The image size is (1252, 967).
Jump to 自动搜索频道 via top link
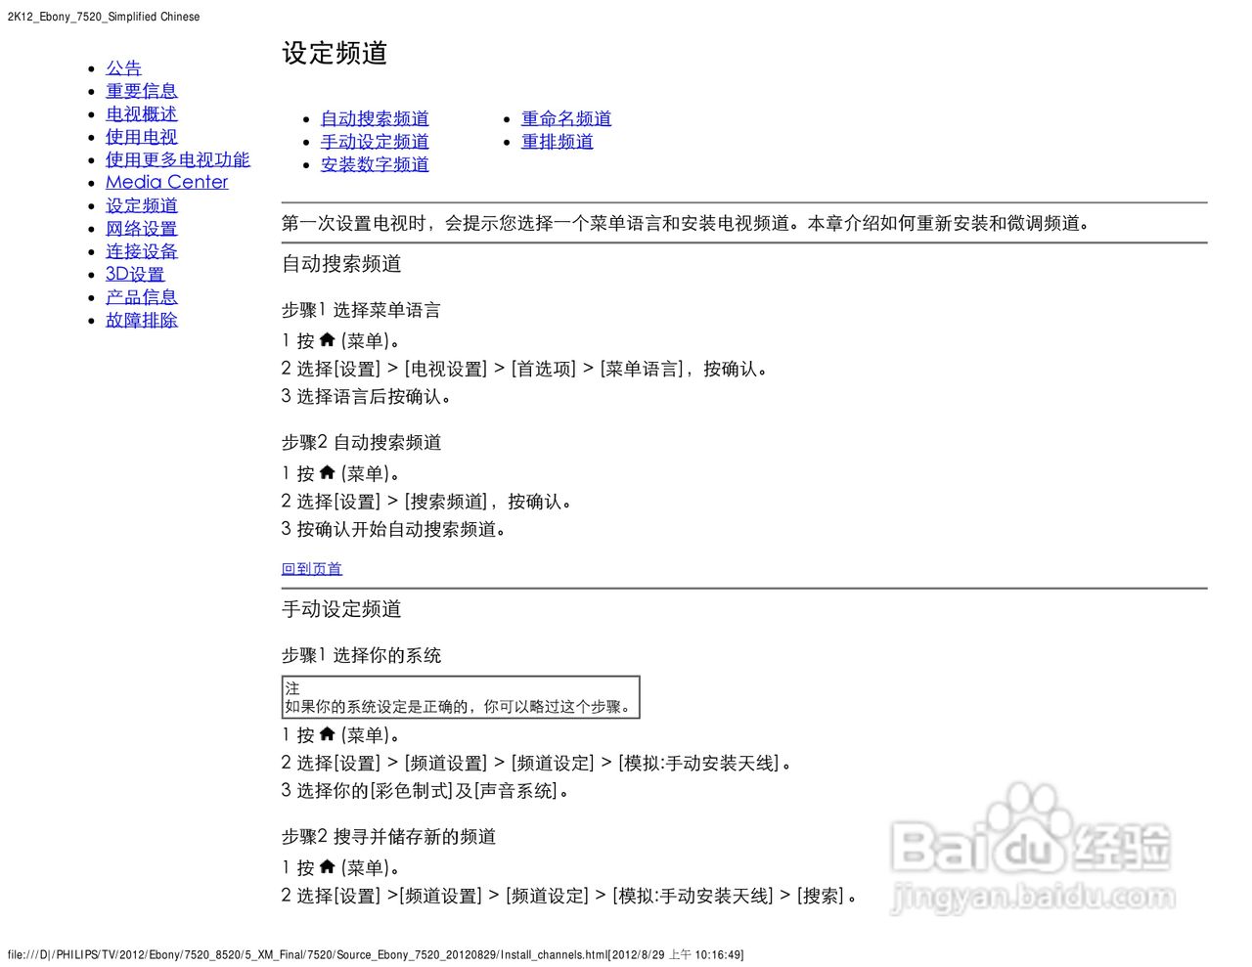point(375,118)
